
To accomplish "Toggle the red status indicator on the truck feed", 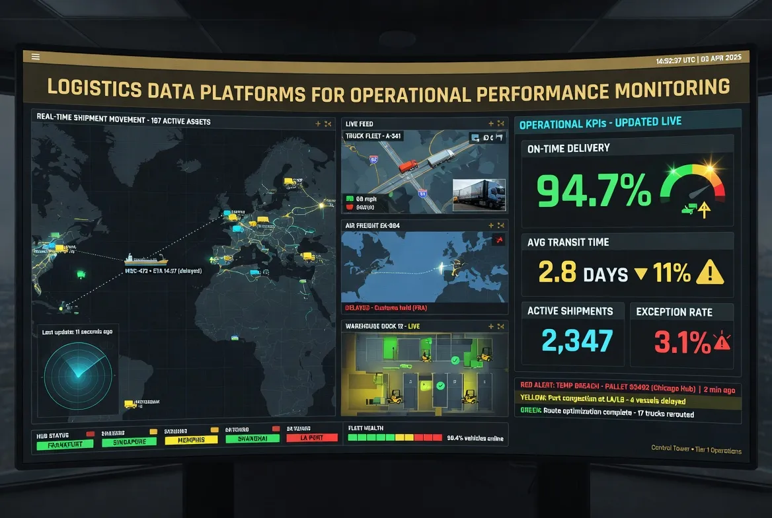I will [x=350, y=206].
